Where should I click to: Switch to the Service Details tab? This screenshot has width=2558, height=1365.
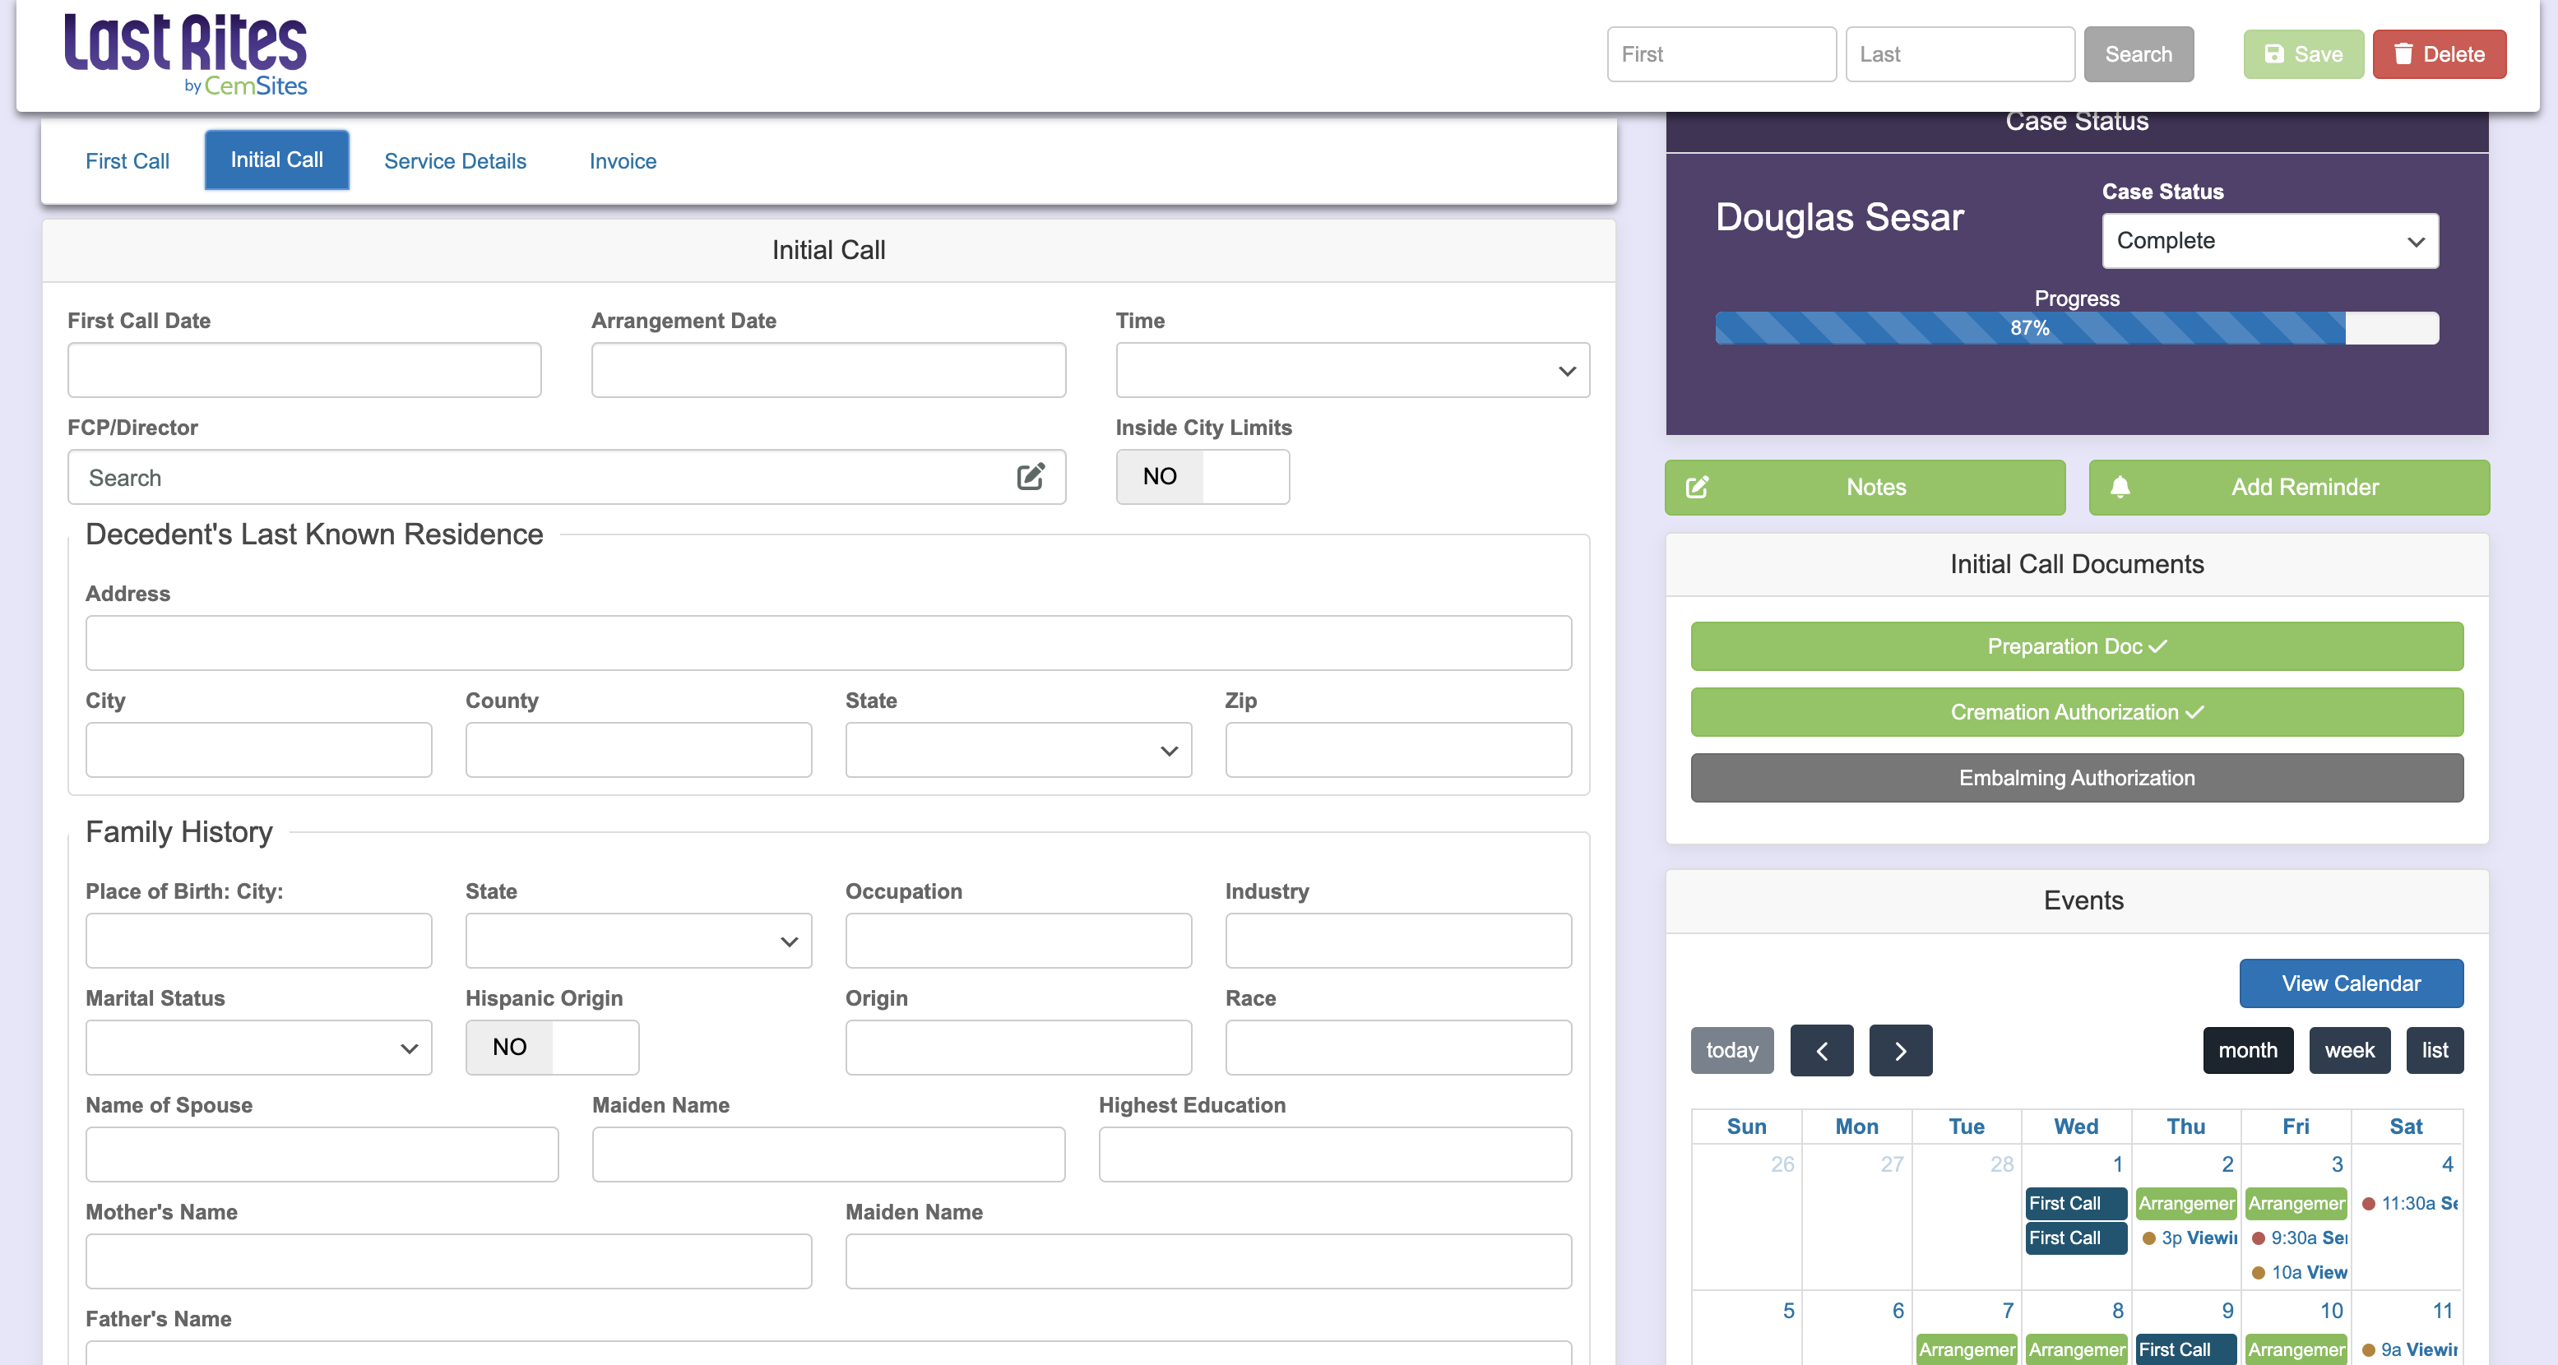tap(455, 161)
